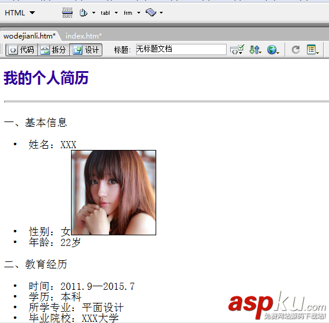Click the section text 二、教育经历
329x323 pixels.
click(36, 264)
